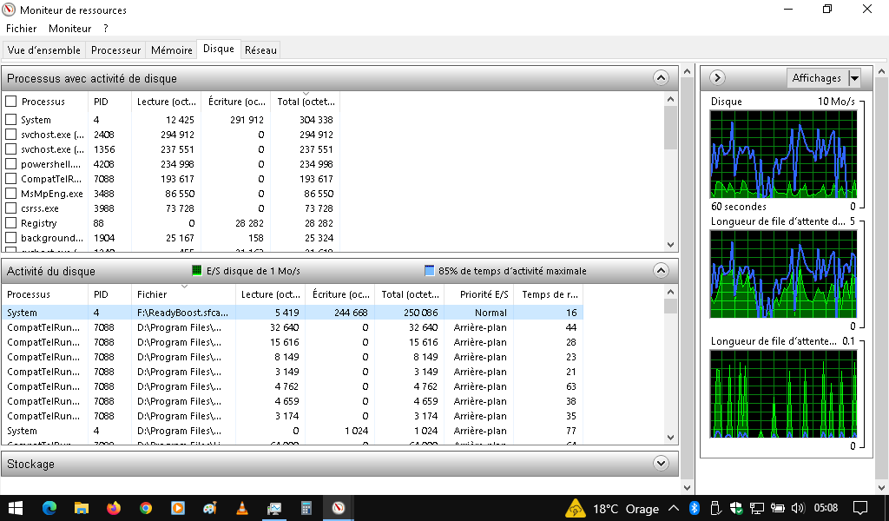Show hidden system tray icons
Viewport: 889px width, 521px height.
point(674,508)
